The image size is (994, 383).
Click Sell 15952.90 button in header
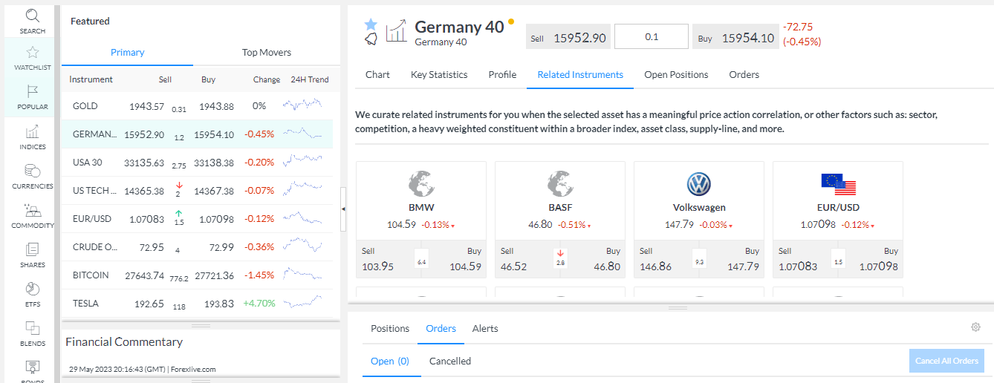pyautogui.click(x=568, y=37)
